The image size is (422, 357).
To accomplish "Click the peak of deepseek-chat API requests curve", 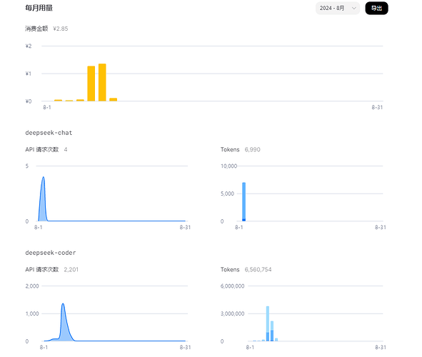I will [x=43, y=177].
